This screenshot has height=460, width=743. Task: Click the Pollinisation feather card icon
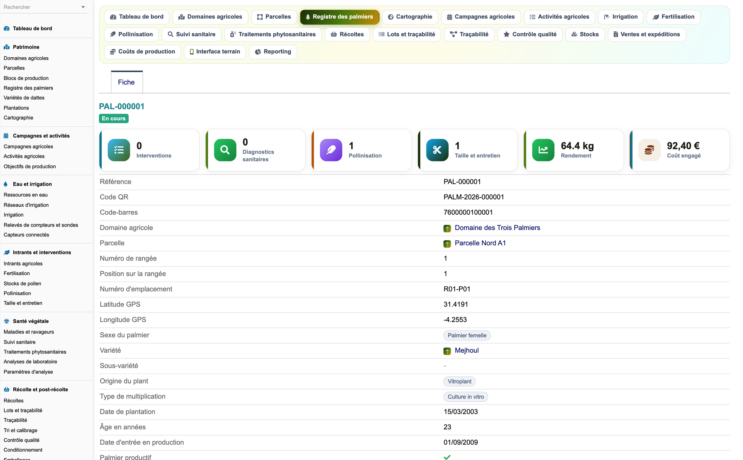click(x=331, y=150)
